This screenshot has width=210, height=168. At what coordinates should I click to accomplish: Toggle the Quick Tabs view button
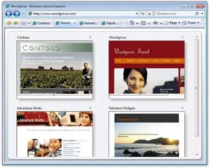pos(24,23)
